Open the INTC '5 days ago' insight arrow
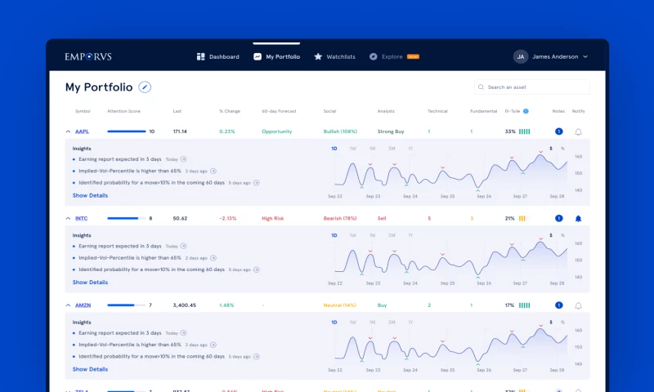654x392 pixels. 257,269
